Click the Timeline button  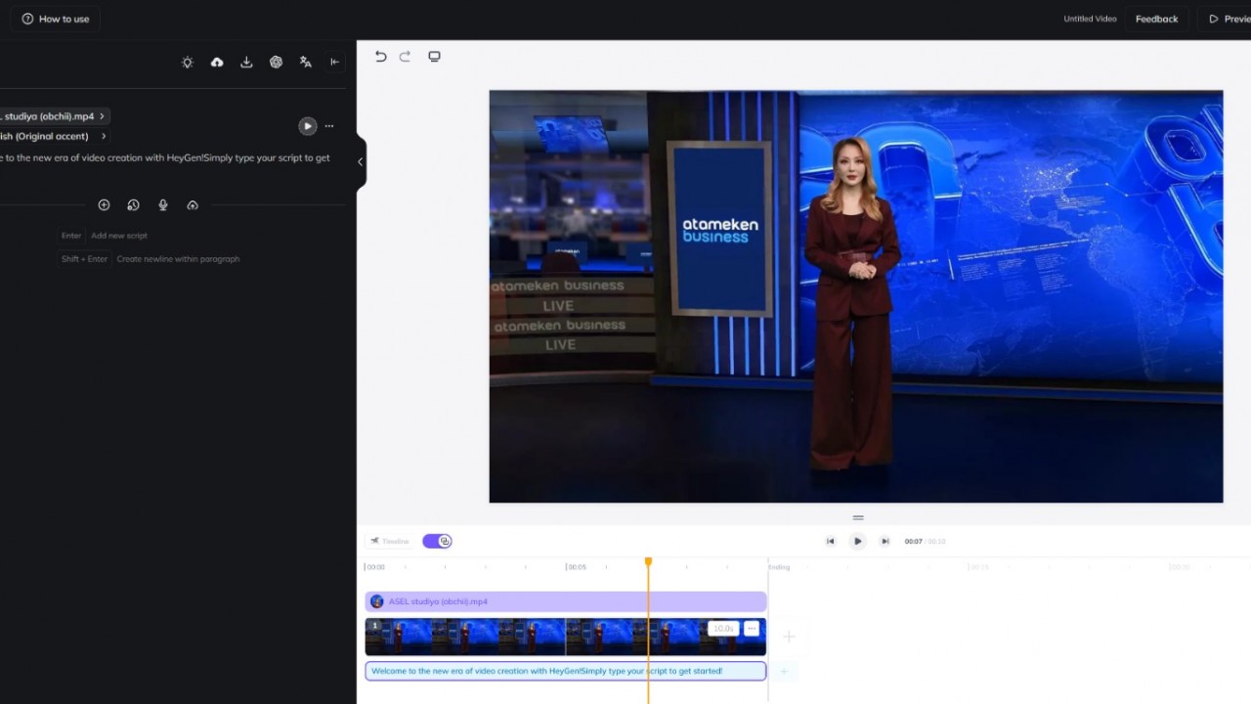(389, 541)
